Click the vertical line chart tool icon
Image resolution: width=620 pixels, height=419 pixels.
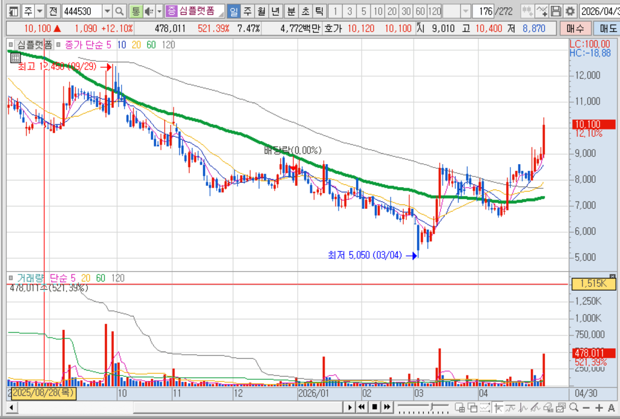point(523,407)
